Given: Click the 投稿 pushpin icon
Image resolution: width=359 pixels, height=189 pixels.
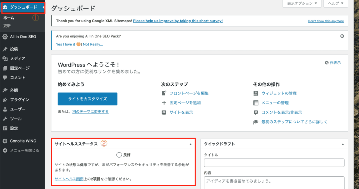Looking at the screenshot, I should (5, 49).
